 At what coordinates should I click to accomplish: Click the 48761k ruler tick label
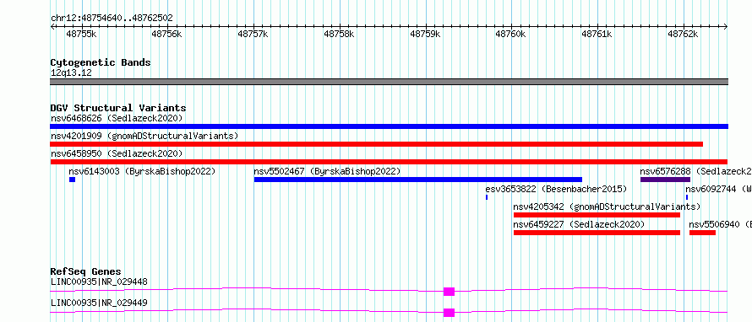(597, 35)
